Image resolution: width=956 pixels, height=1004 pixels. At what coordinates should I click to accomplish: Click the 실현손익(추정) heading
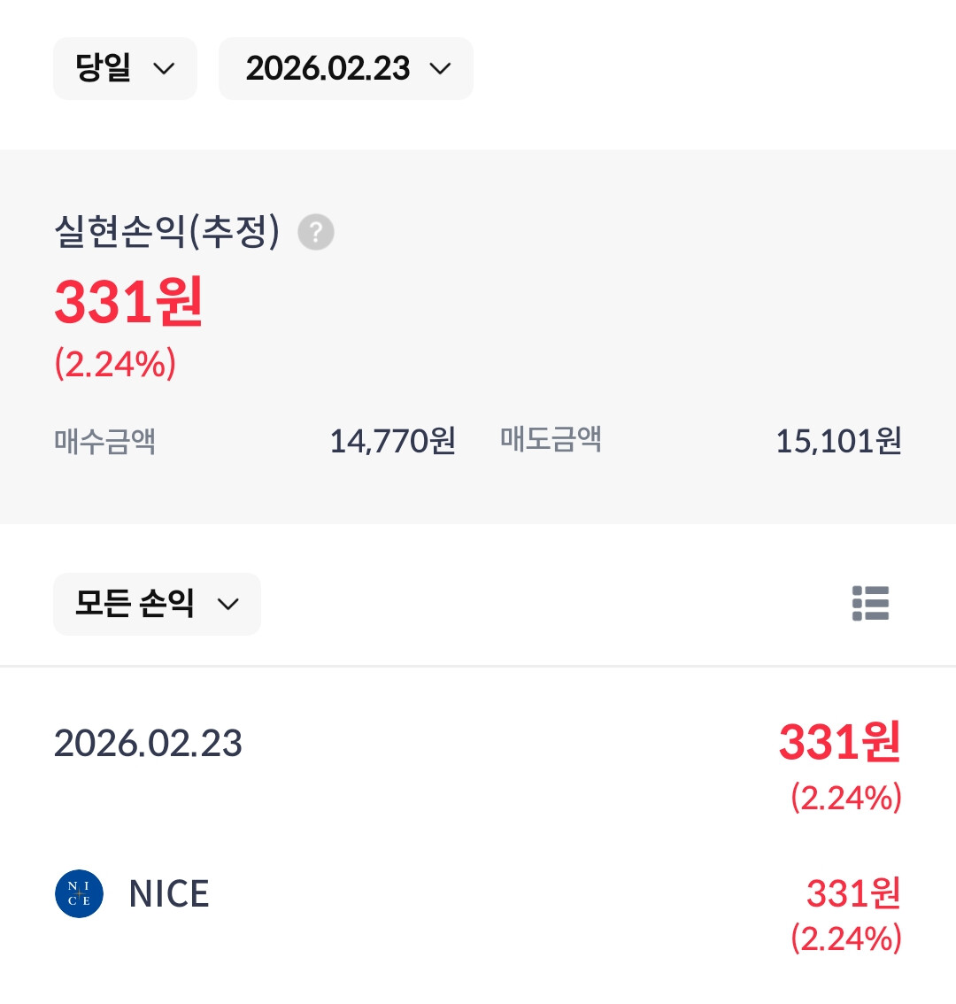pyautogui.click(x=166, y=232)
